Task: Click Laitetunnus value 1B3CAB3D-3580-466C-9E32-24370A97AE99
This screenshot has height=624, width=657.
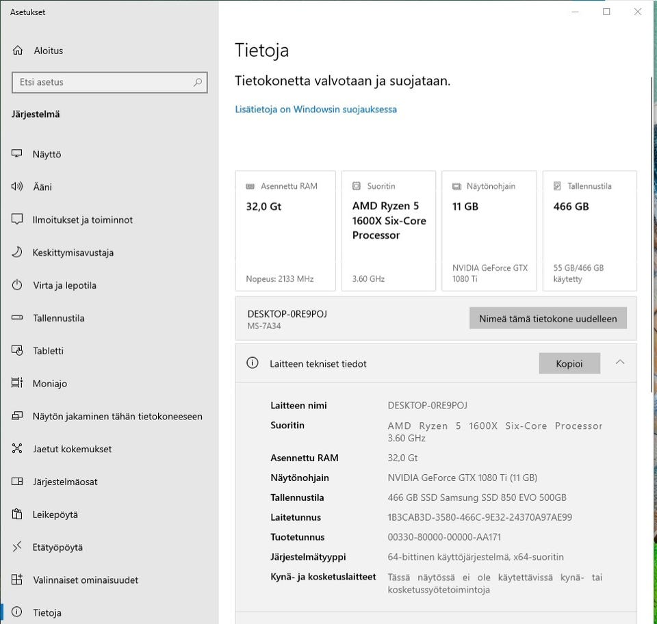Action: pyautogui.click(x=480, y=517)
